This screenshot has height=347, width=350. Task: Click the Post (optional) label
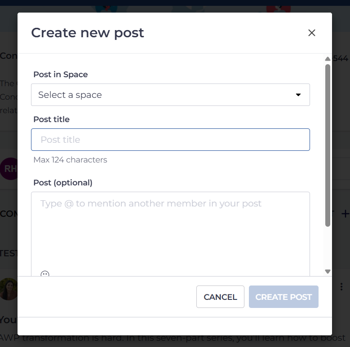[x=63, y=183]
